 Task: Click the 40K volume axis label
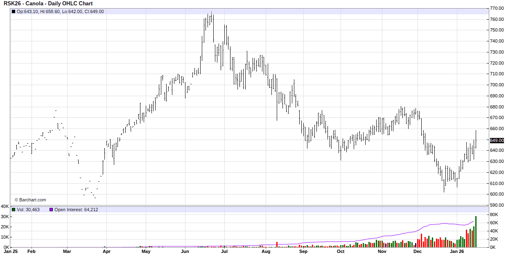click(5, 206)
